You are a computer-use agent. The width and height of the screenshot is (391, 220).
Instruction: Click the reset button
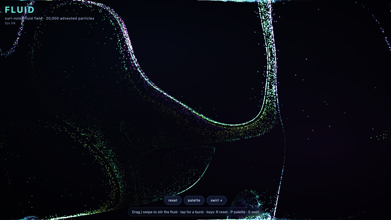173,200
